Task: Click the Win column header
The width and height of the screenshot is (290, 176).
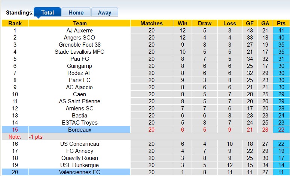Action: coord(183,23)
